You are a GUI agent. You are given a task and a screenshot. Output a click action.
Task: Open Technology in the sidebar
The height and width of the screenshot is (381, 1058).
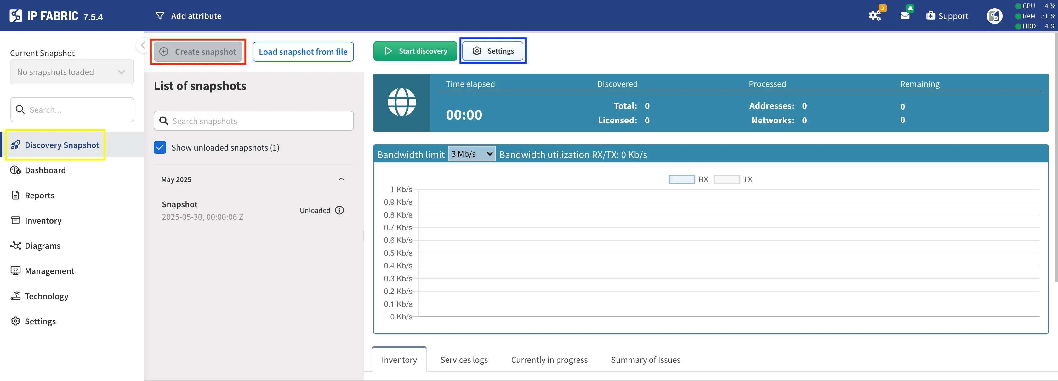point(46,296)
